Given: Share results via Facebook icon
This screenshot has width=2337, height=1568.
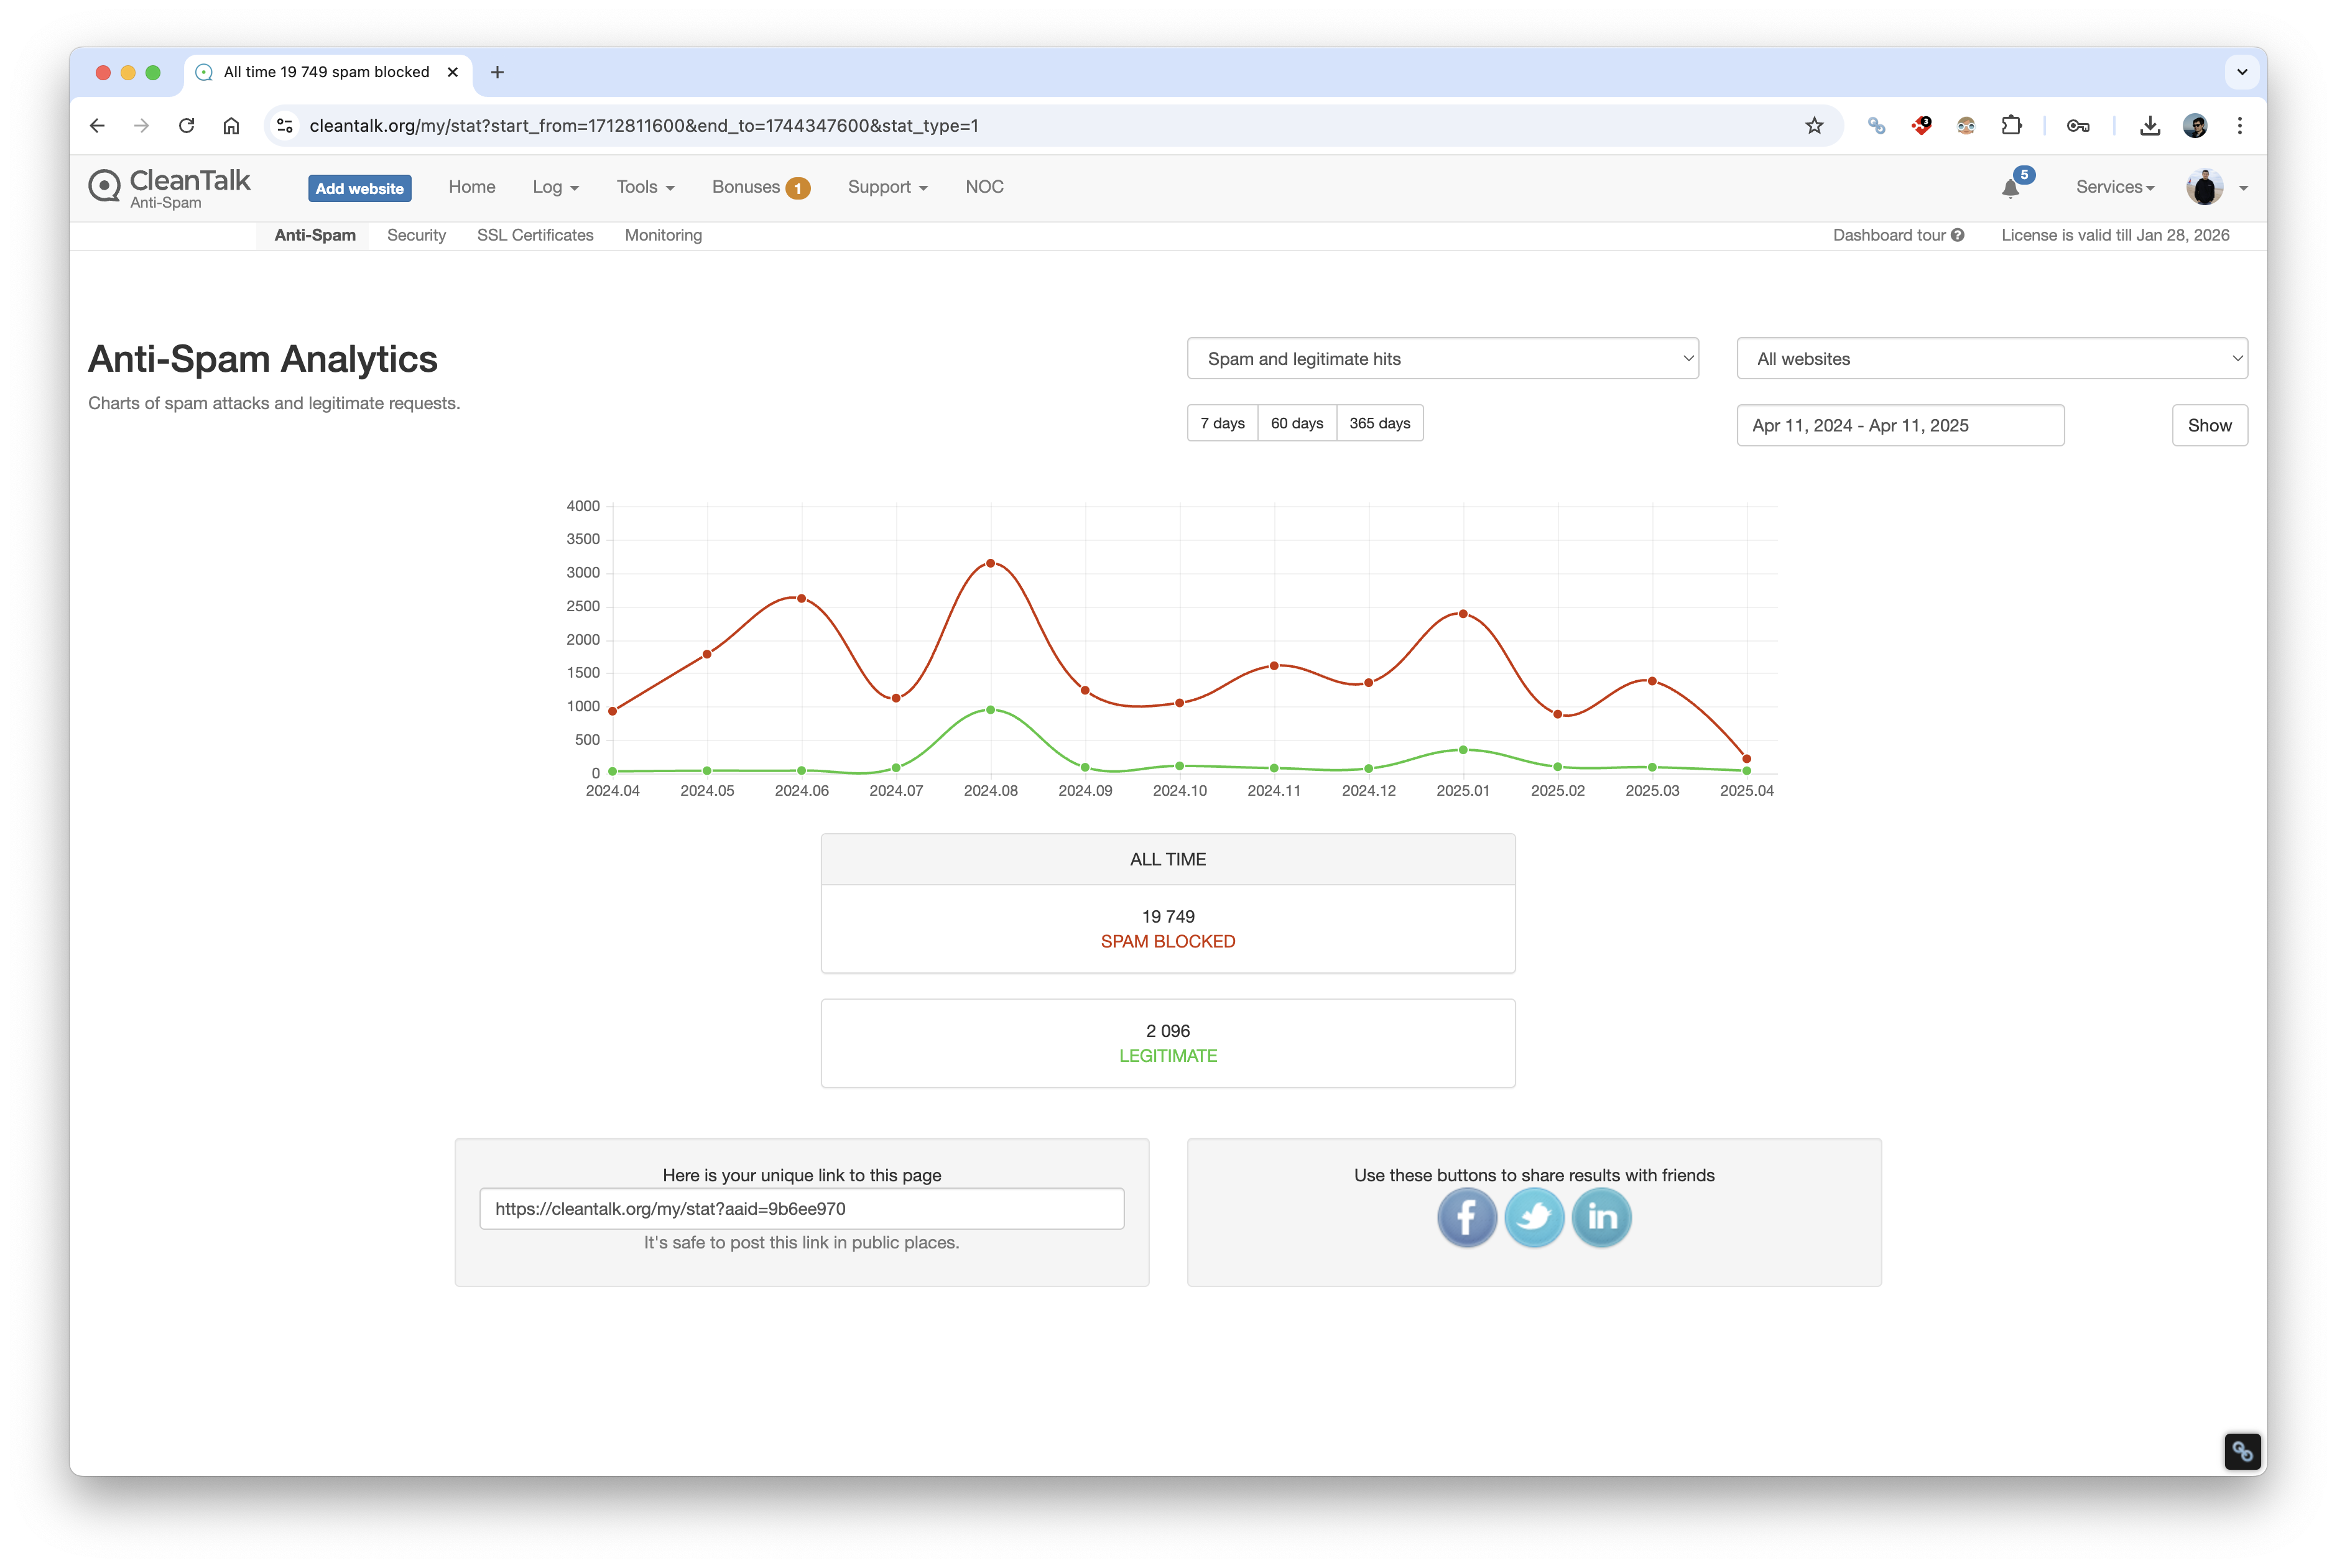Looking at the screenshot, I should tap(1466, 1217).
